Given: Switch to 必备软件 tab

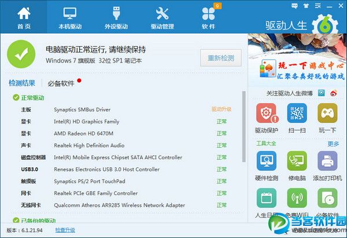Looking at the screenshot, I should (x=61, y=83).
